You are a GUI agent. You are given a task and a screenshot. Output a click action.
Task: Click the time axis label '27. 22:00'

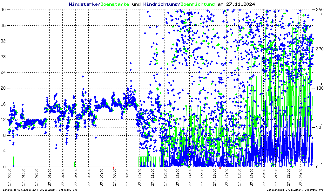pos(288,177)
